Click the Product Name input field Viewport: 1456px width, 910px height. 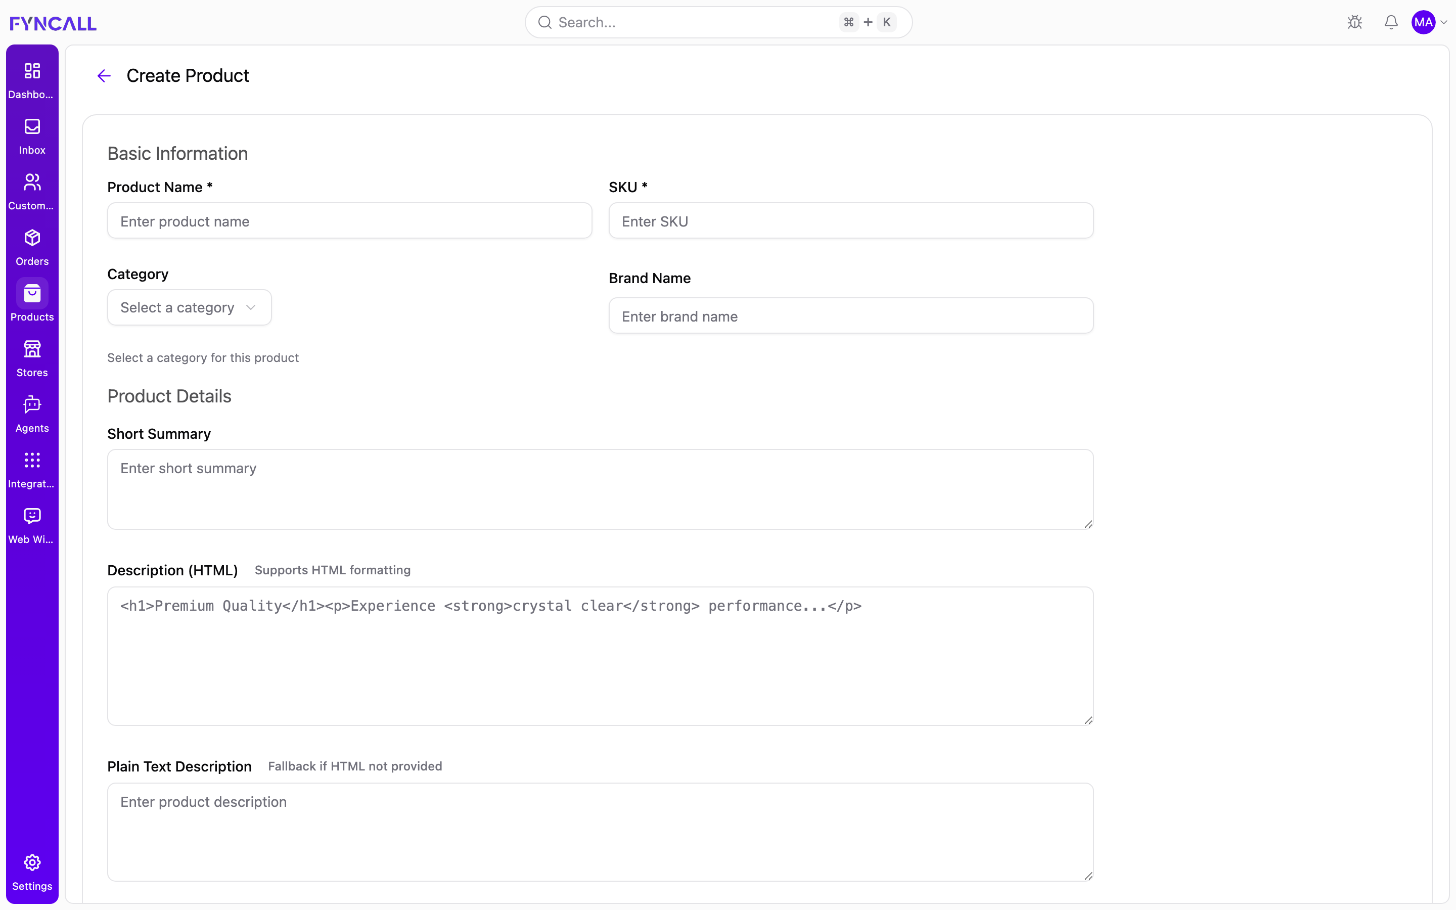point(349,221)
